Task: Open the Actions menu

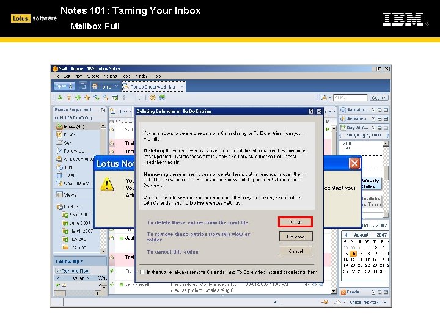Action: coord(110,76)
